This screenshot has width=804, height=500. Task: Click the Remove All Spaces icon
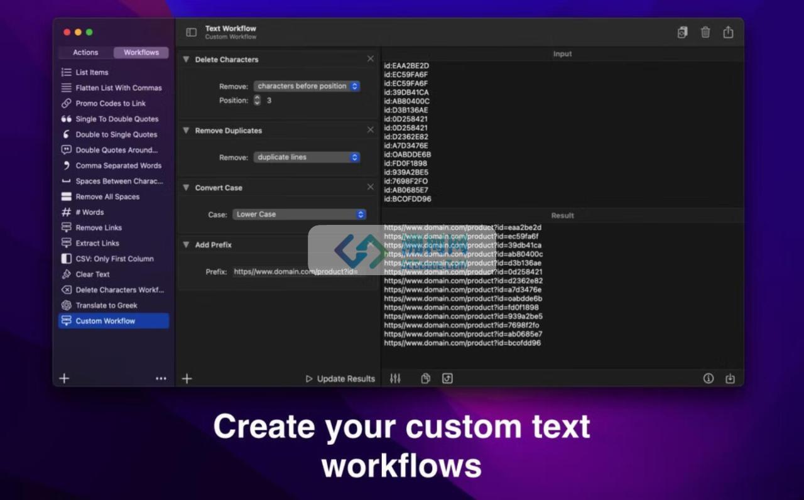click(x=66, y=197)
